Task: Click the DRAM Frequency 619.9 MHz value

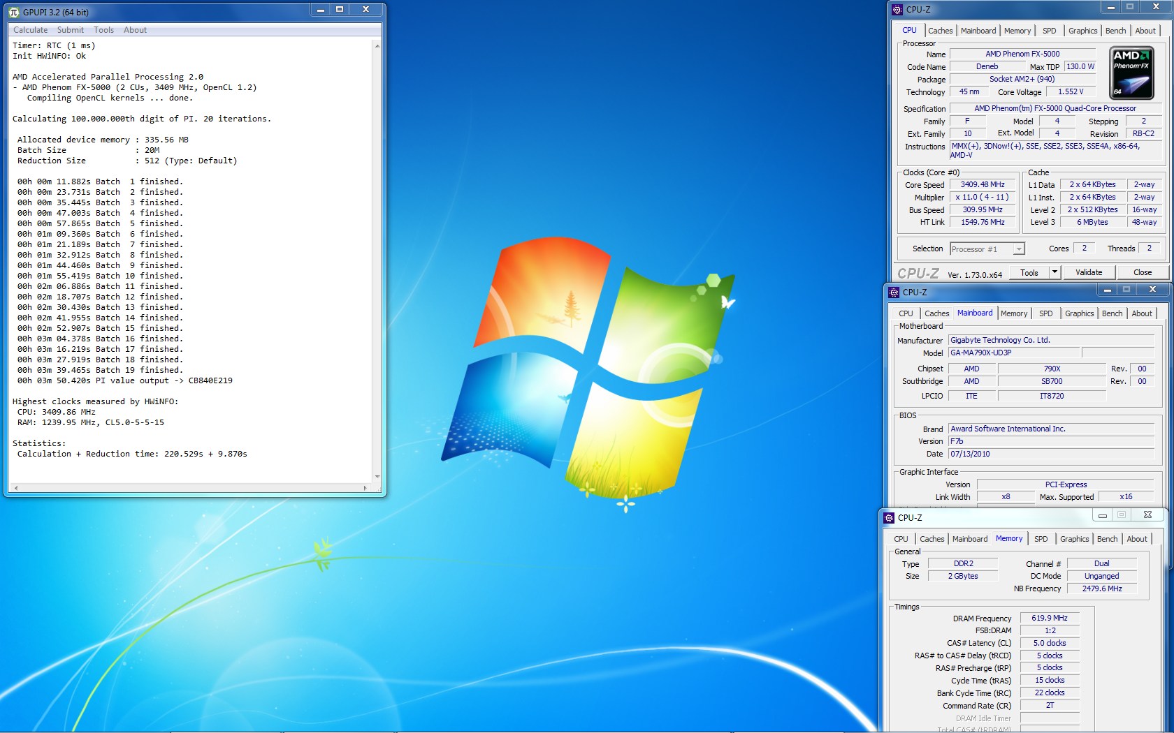Action: [1050, 619]
